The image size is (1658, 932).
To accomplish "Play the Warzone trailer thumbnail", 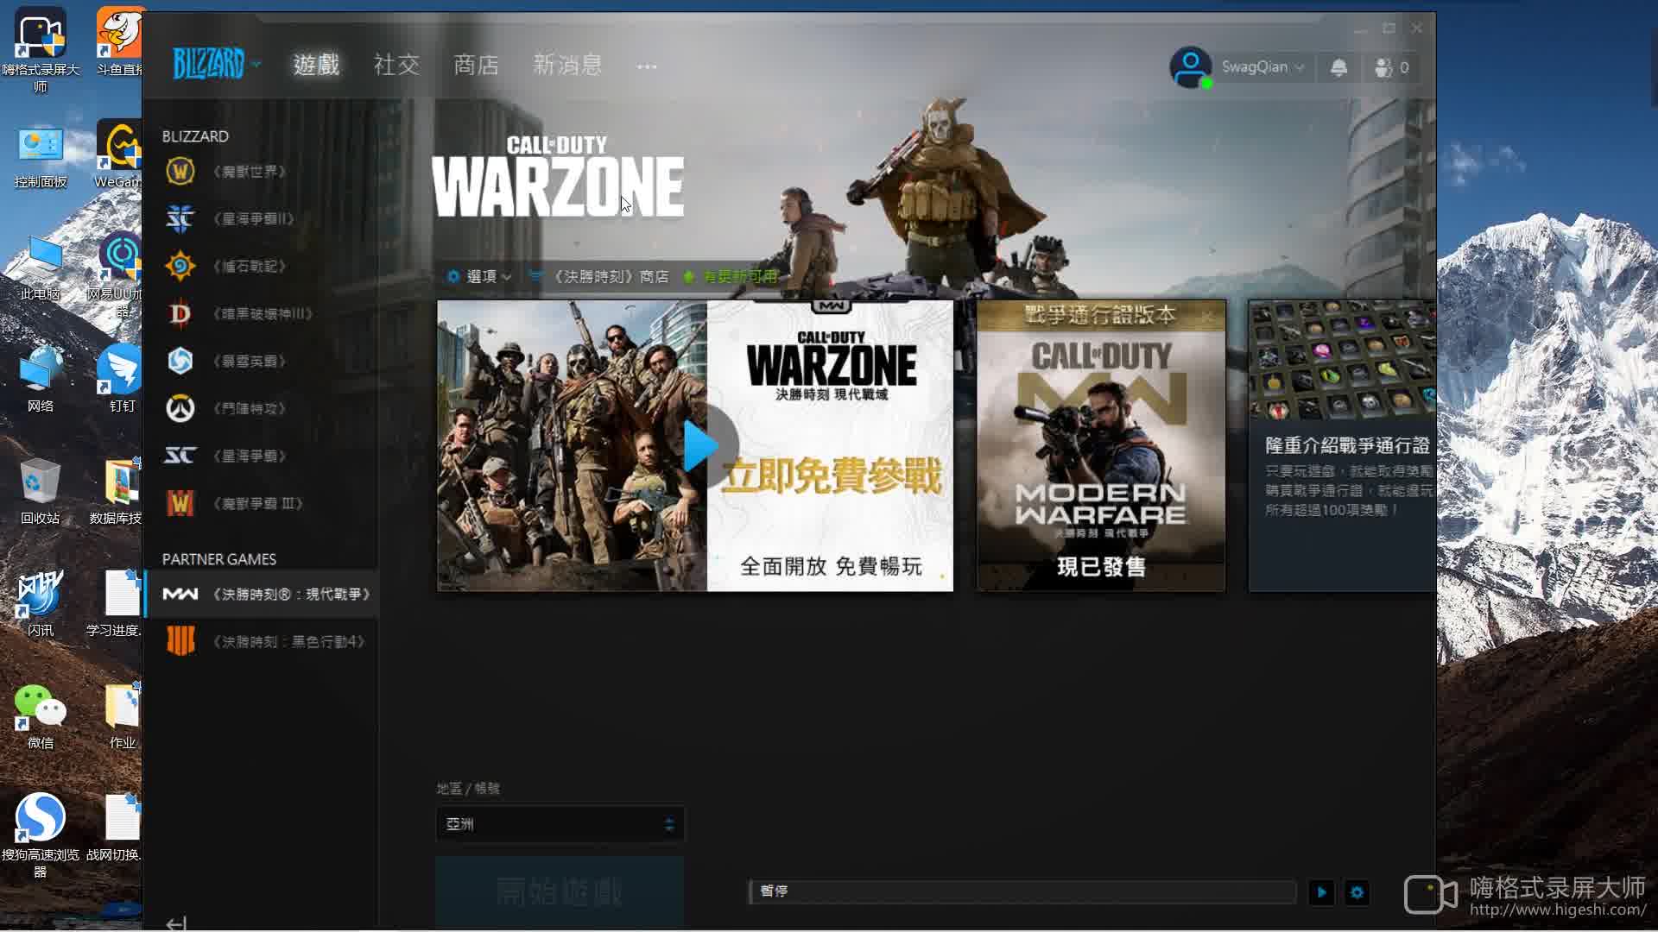I will pos(701,446).
